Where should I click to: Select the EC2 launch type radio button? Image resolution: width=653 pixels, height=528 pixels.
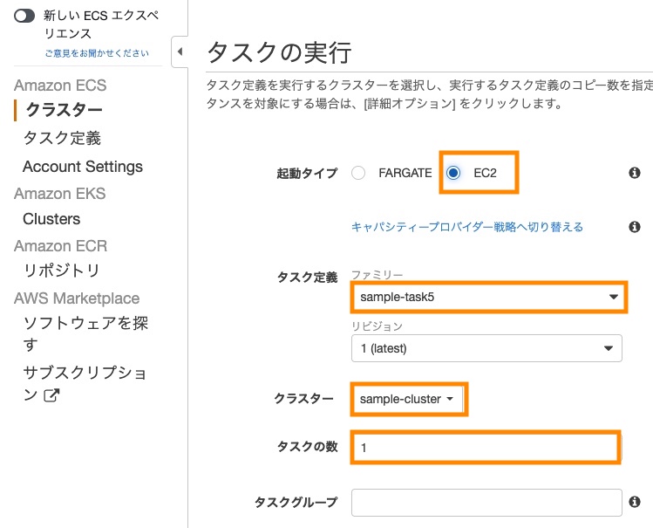coord(453,173)
